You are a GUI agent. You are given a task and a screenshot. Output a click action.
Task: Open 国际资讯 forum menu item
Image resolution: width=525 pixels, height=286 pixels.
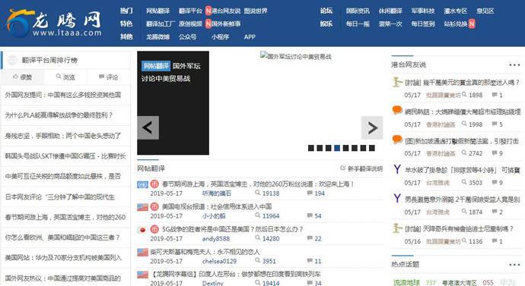pos(358,11)
